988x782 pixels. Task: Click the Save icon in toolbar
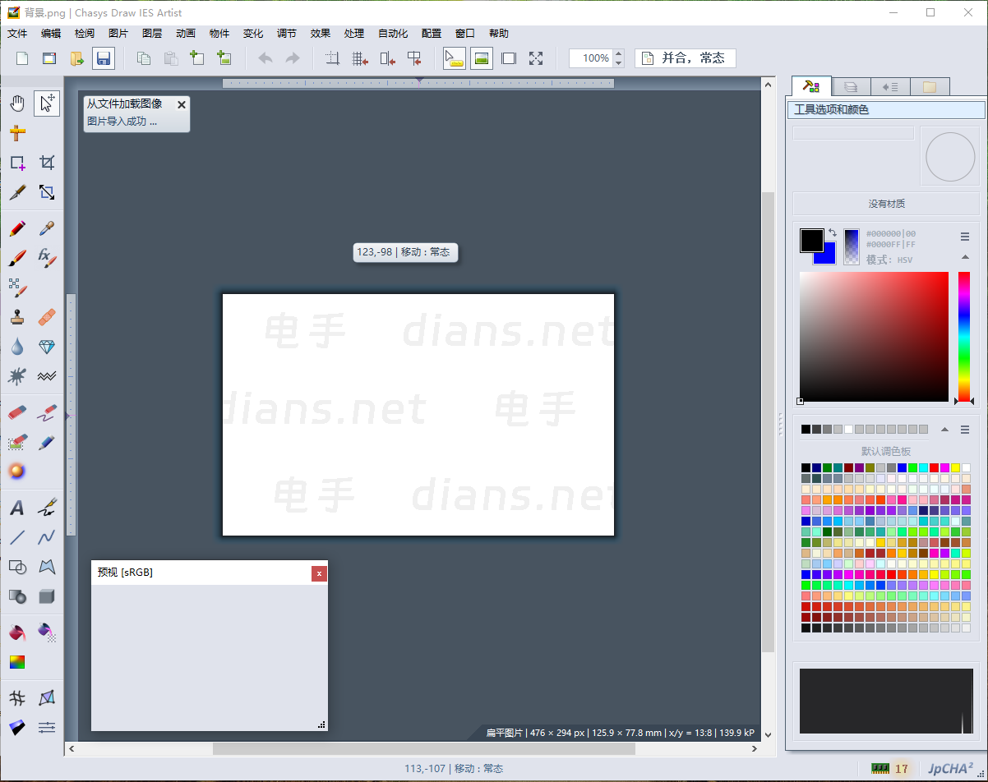click(x=103, y=58)
